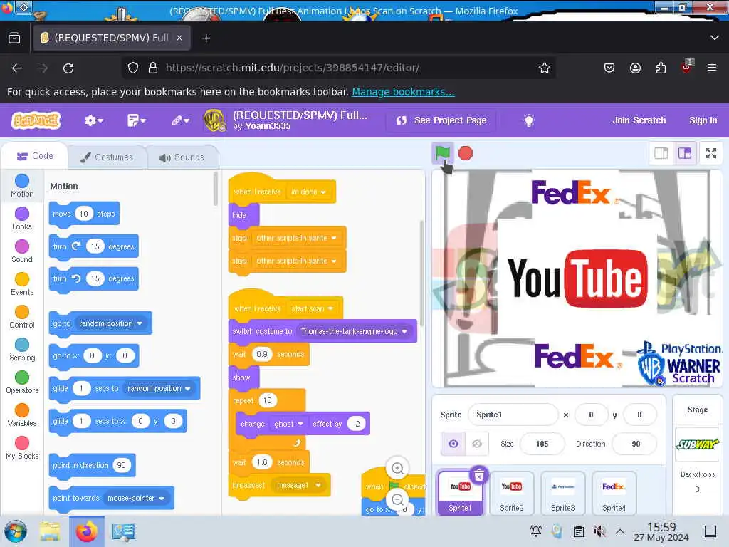This screenshot has width=729, height=547.
Task: Switch to small stage layout
Action: (661, 153)
